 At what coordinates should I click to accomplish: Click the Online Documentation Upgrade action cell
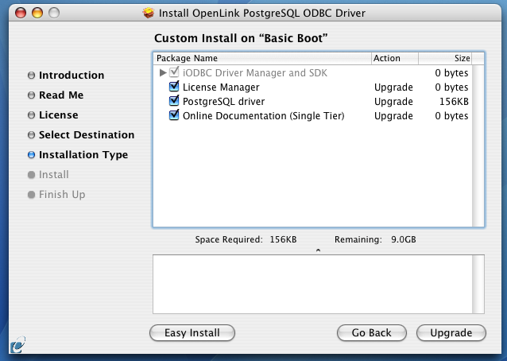[x=393, y=116]
